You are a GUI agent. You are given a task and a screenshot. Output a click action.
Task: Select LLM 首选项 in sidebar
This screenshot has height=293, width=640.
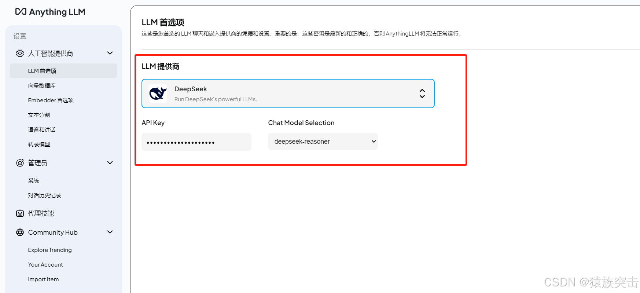tap(63, 71)
